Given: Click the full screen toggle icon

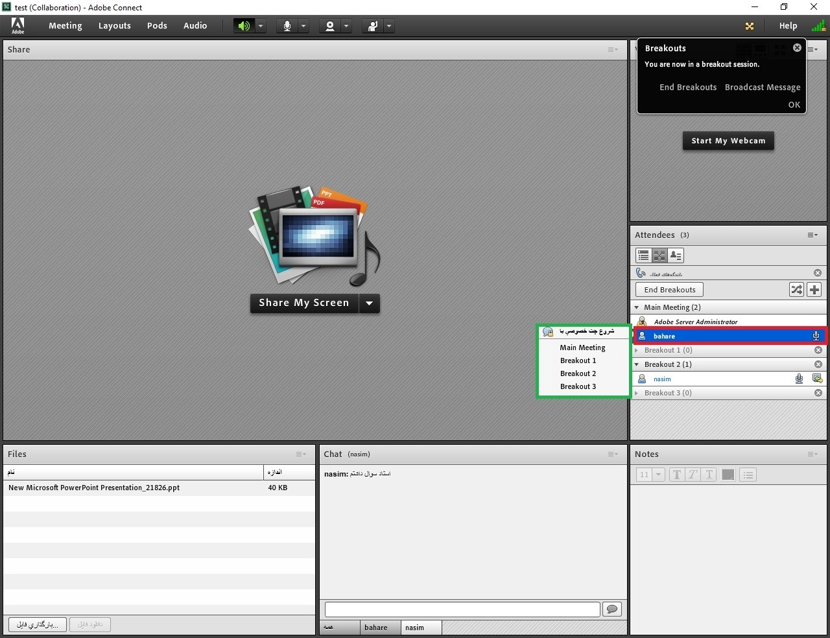Looking at the screenshot, I should click(750, 26).
